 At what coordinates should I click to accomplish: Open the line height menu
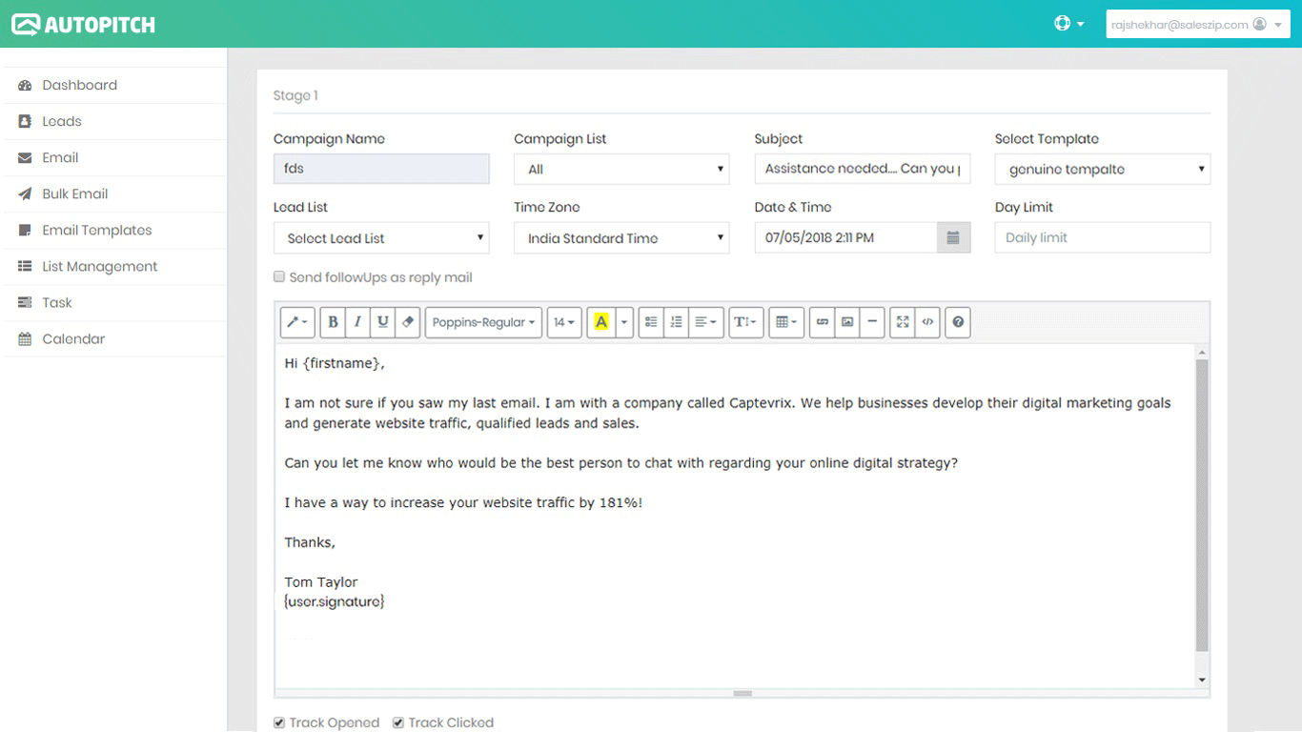pyautogui.click(x=745, y=322)
